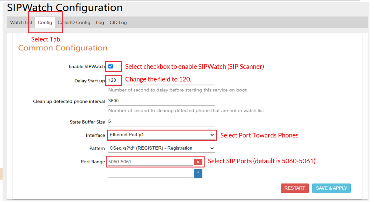Viewport: 374px width, 202px height.
Task: Click the SAVE & APPLY button
Action: pyautogui.click(x=331, y=188)
